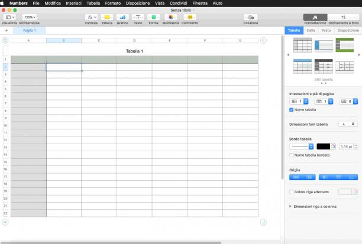Screen dimensions: 362x244
Task: Click the Tabella 1 table title
Action: [x=134, y=51]
